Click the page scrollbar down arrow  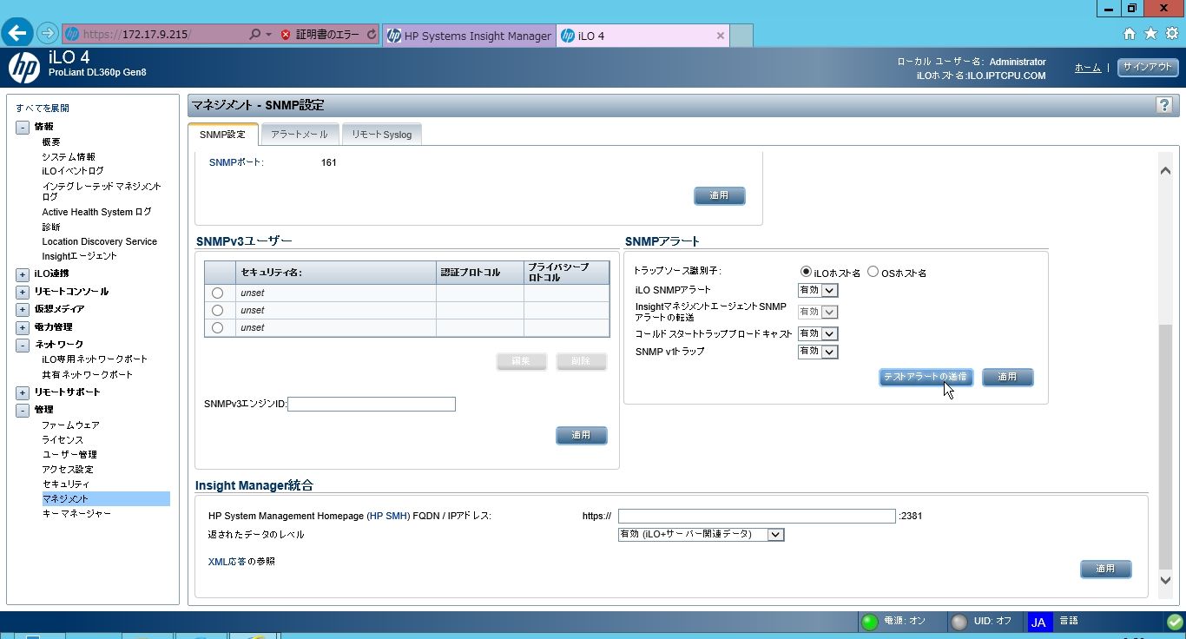pyautogui.click(x=1166, y=581)
